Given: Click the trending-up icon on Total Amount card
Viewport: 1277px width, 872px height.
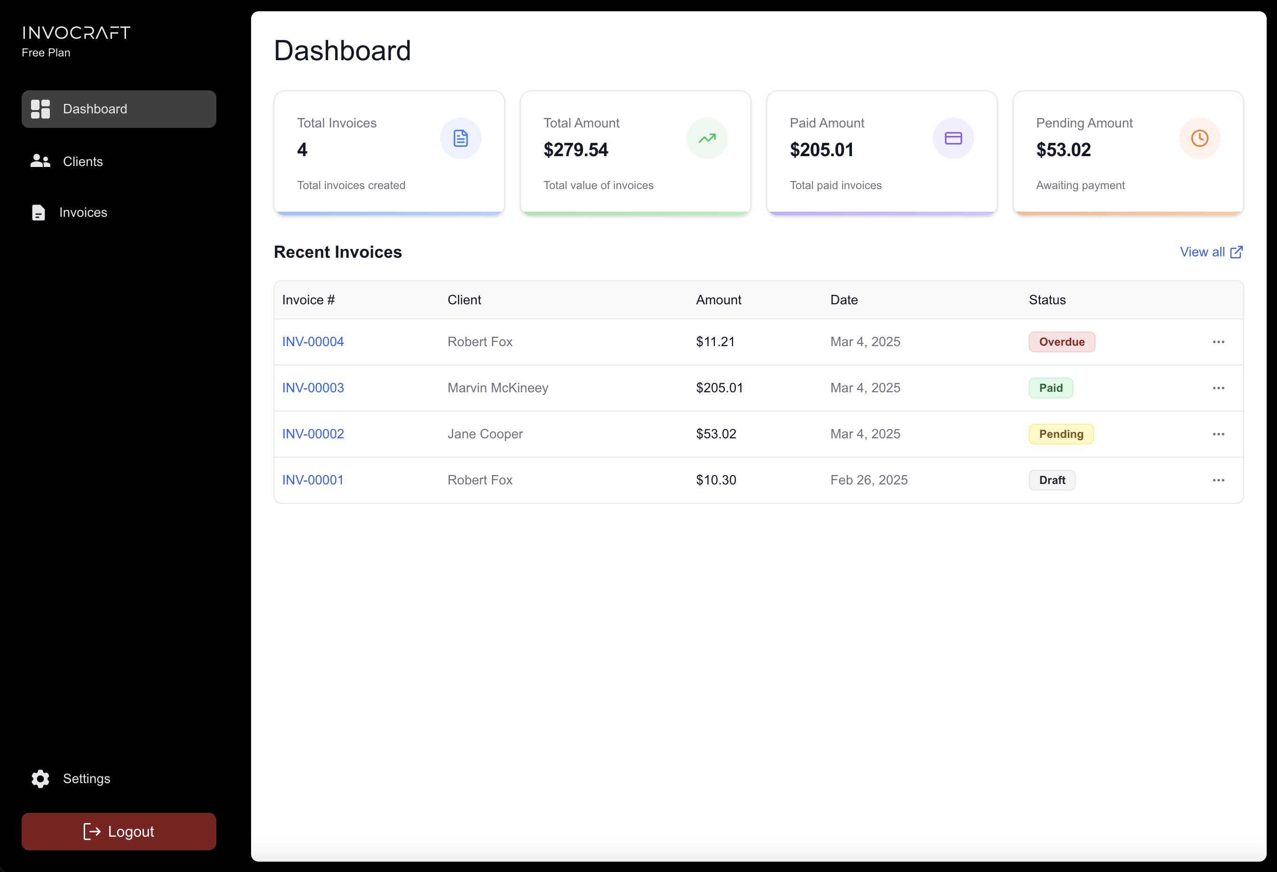Looking at the screenshot, I should (x=707, y=138).
